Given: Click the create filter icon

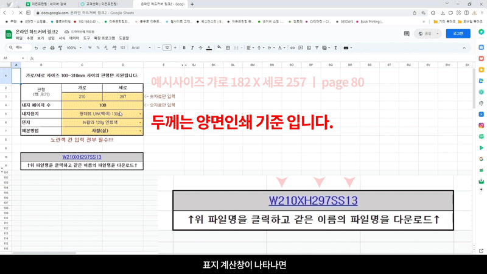Looking at the screenshot, I should (x=317, y=48).
